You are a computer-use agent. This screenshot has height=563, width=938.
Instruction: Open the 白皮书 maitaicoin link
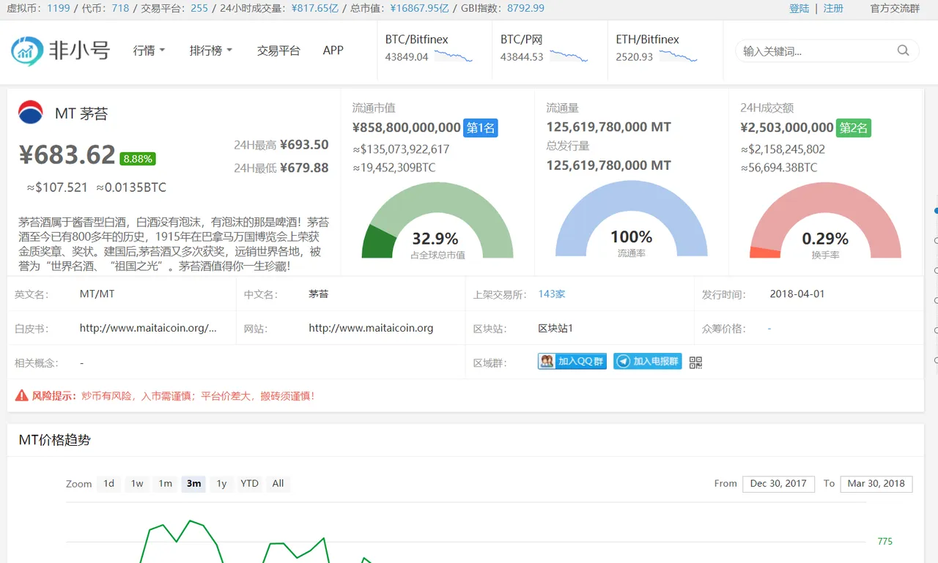[x=148, y=328]
